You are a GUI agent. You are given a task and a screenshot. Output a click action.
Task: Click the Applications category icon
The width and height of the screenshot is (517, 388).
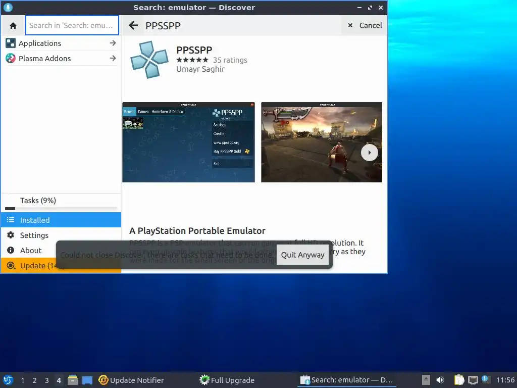tap(11, 43)
